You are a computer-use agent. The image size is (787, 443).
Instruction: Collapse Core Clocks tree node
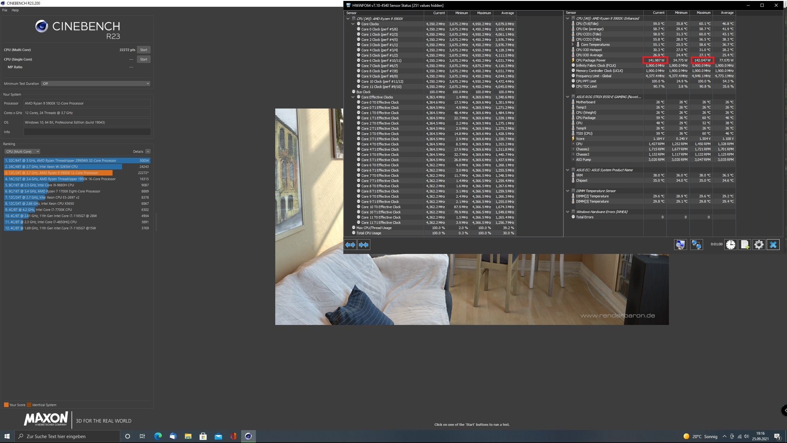click(353, 24)
